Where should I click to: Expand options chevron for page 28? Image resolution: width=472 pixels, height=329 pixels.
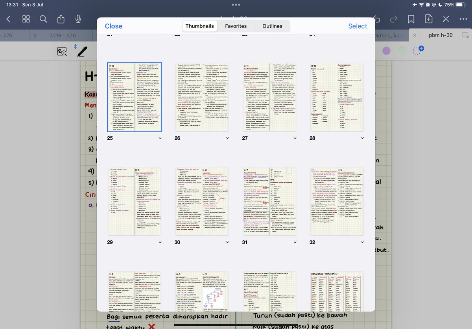click(362, 138)
